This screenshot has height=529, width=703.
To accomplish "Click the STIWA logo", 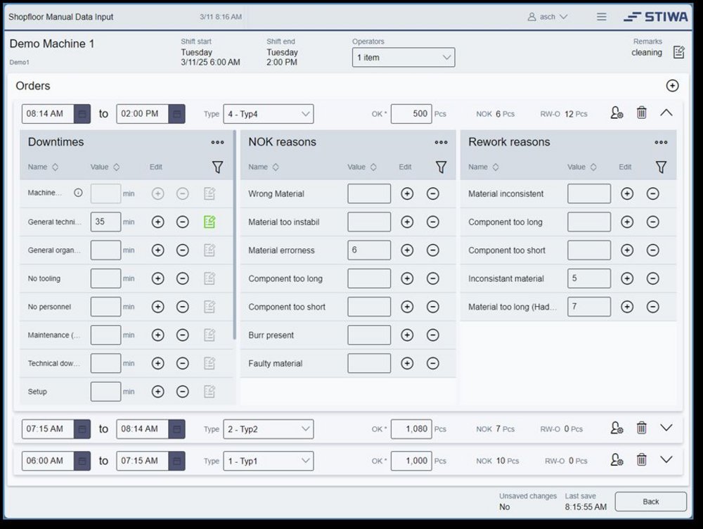I will (x=654, y=16).
